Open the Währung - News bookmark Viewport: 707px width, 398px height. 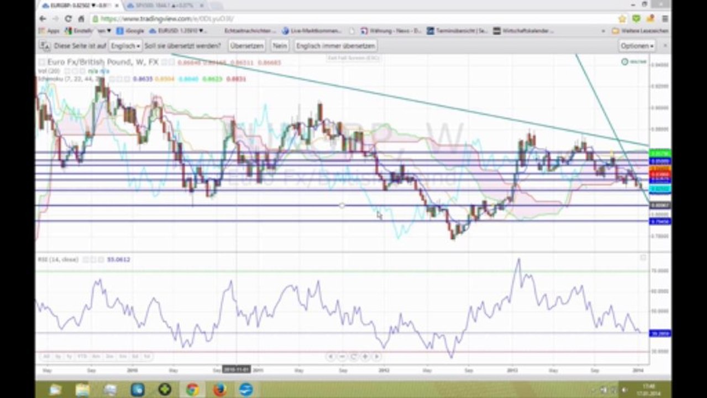click(x=391, y=31)
